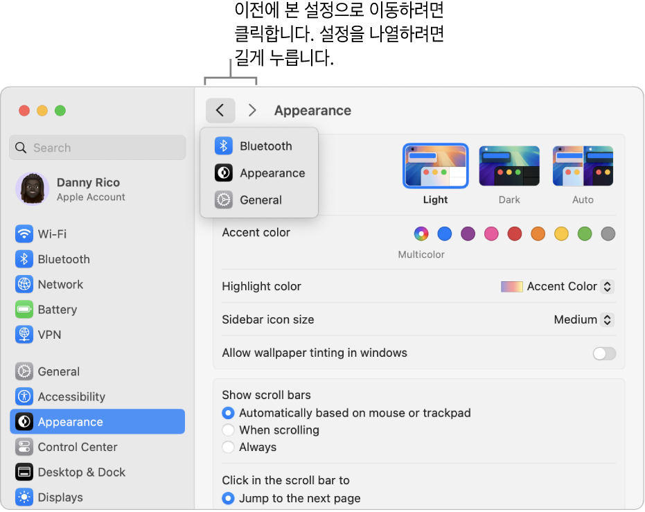645x512 pixels.
Task: Pick the red accent color
Action: [x=515, y=233]
